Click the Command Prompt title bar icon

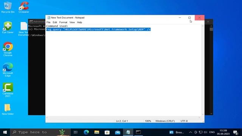31,22
